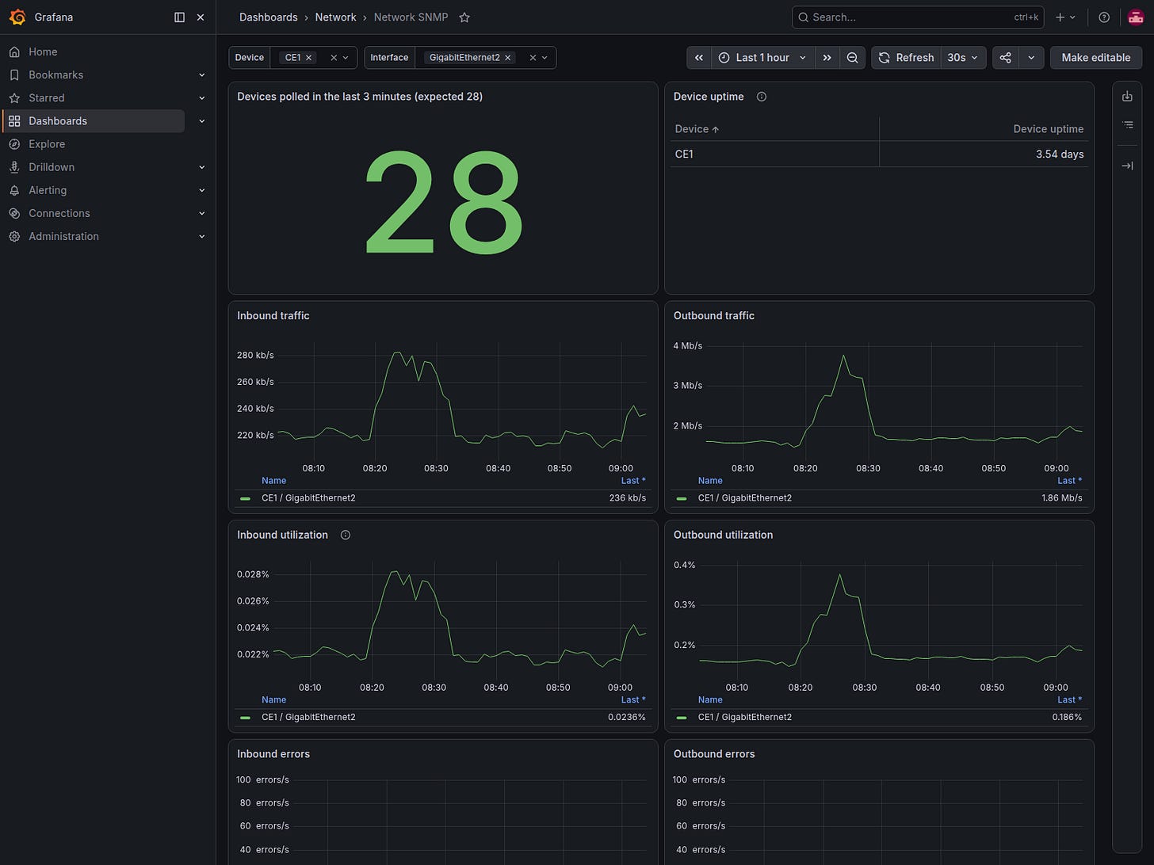
Task: Open the user profile avatar
Action: (1135, 17)
